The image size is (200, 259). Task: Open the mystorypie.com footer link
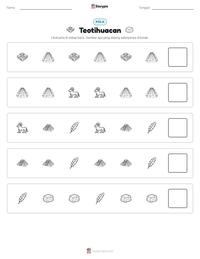(103, 251)
